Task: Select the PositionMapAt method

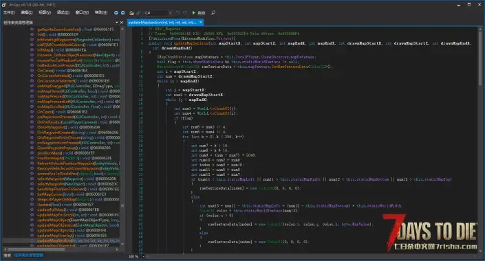Action: coord(74,158)
